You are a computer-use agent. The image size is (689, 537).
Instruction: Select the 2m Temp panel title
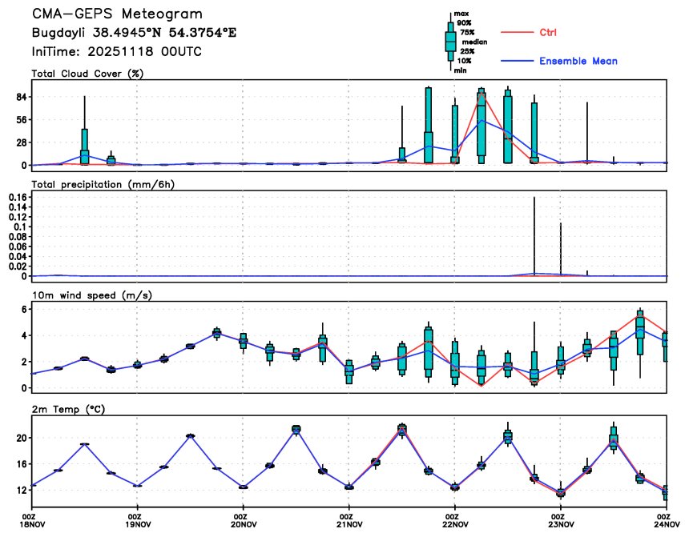[x=69, y=408]
